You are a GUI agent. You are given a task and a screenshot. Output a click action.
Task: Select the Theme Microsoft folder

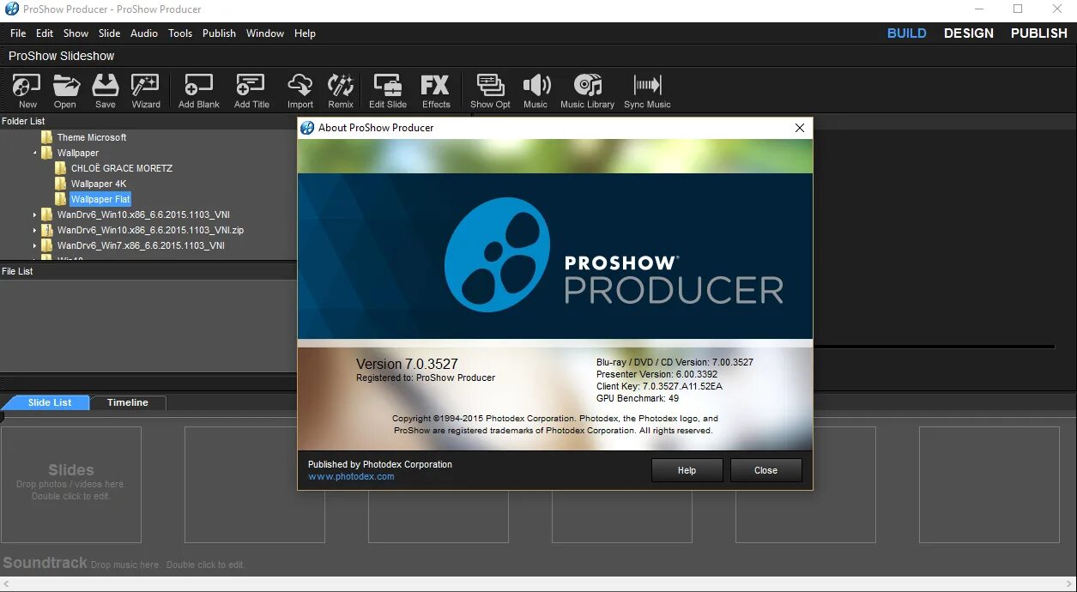[x=92, y=137]
